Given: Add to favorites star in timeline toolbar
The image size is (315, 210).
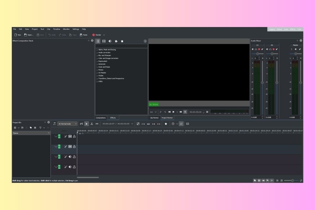Looking at the screenshot, I should [x=166, y=124].
